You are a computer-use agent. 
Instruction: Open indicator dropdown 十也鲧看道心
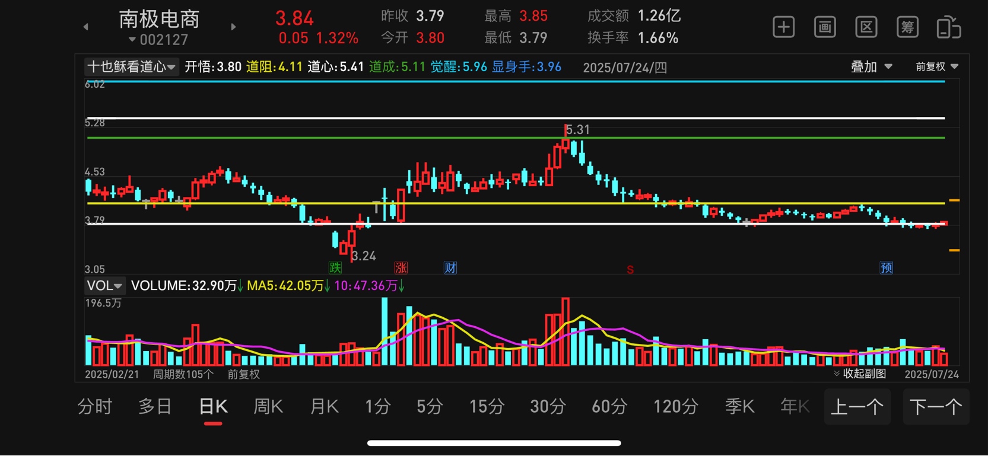point(131,66)
